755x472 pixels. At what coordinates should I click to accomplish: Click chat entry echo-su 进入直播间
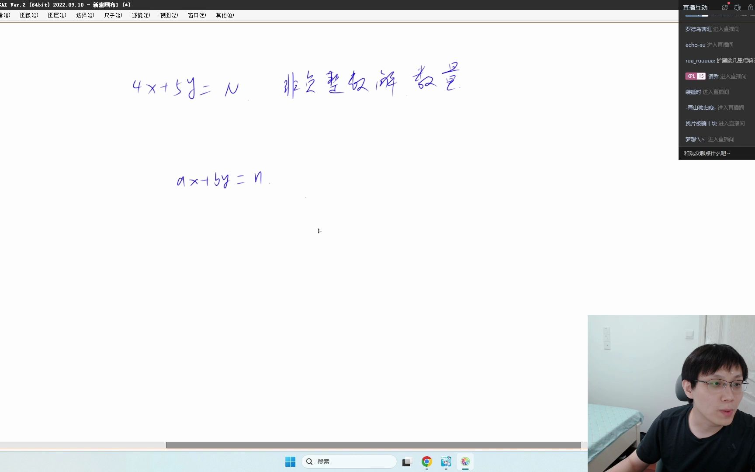pyautogui.click(x=709, y=45)
